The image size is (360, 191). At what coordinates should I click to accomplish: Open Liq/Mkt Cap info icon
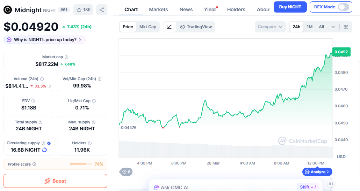tap(94, 101)
